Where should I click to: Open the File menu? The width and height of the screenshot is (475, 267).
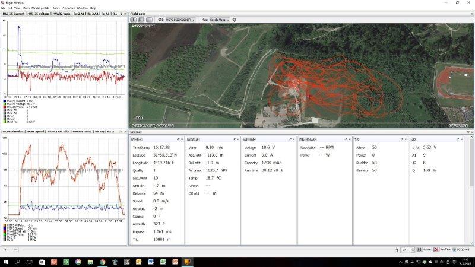(x=3, y=8)
